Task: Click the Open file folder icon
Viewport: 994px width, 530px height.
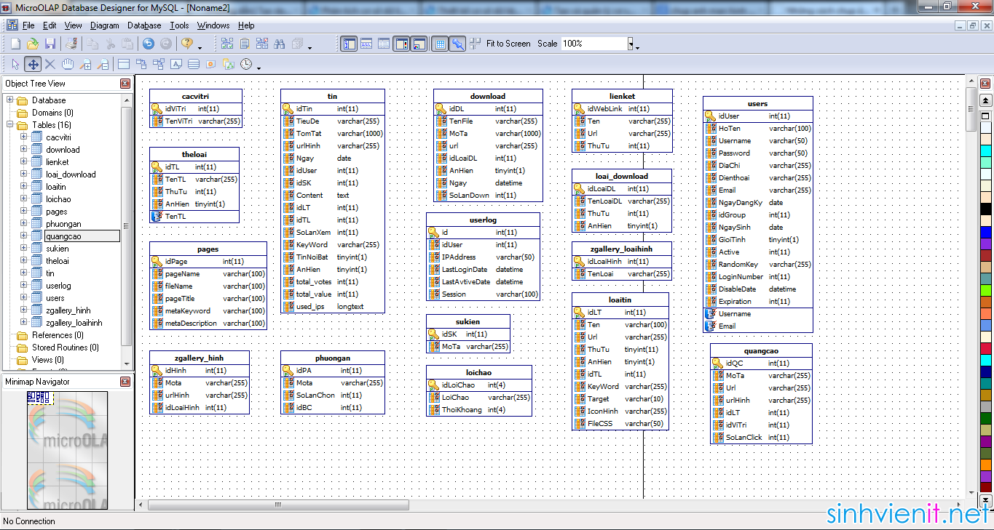Action: point(33,44)
